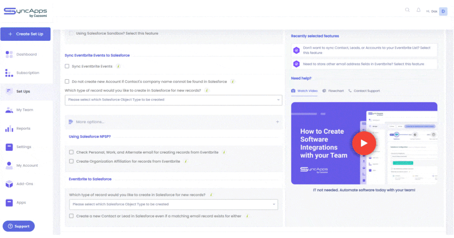Go to Dashboard menu item
The width and height of the screenshot is (454, 238).
coord(26,54)
